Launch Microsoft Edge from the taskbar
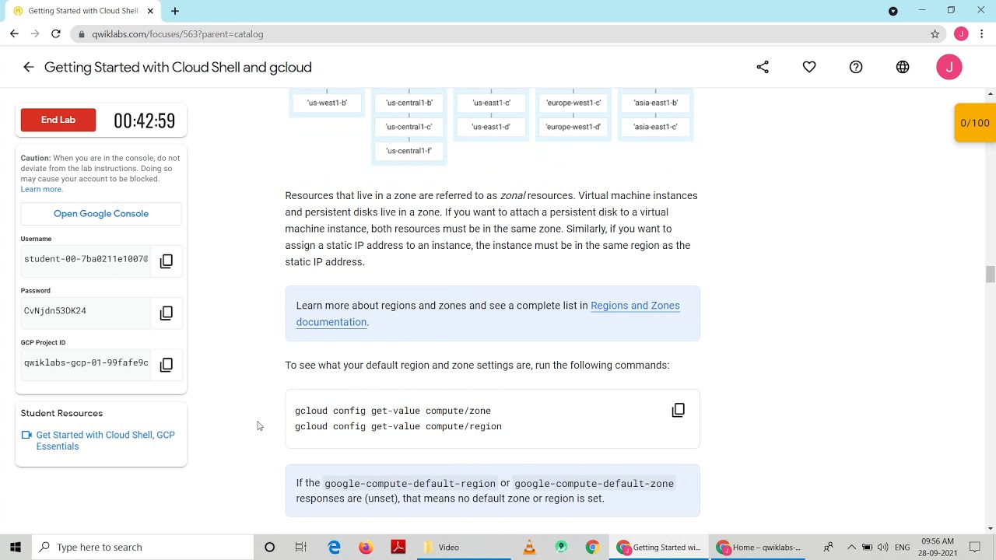 pyautogui.click(x=335, y=547)
